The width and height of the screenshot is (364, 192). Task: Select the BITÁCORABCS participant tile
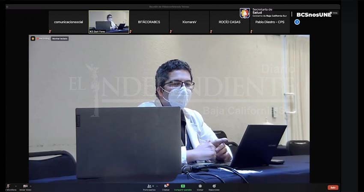[x=149, y=22]
